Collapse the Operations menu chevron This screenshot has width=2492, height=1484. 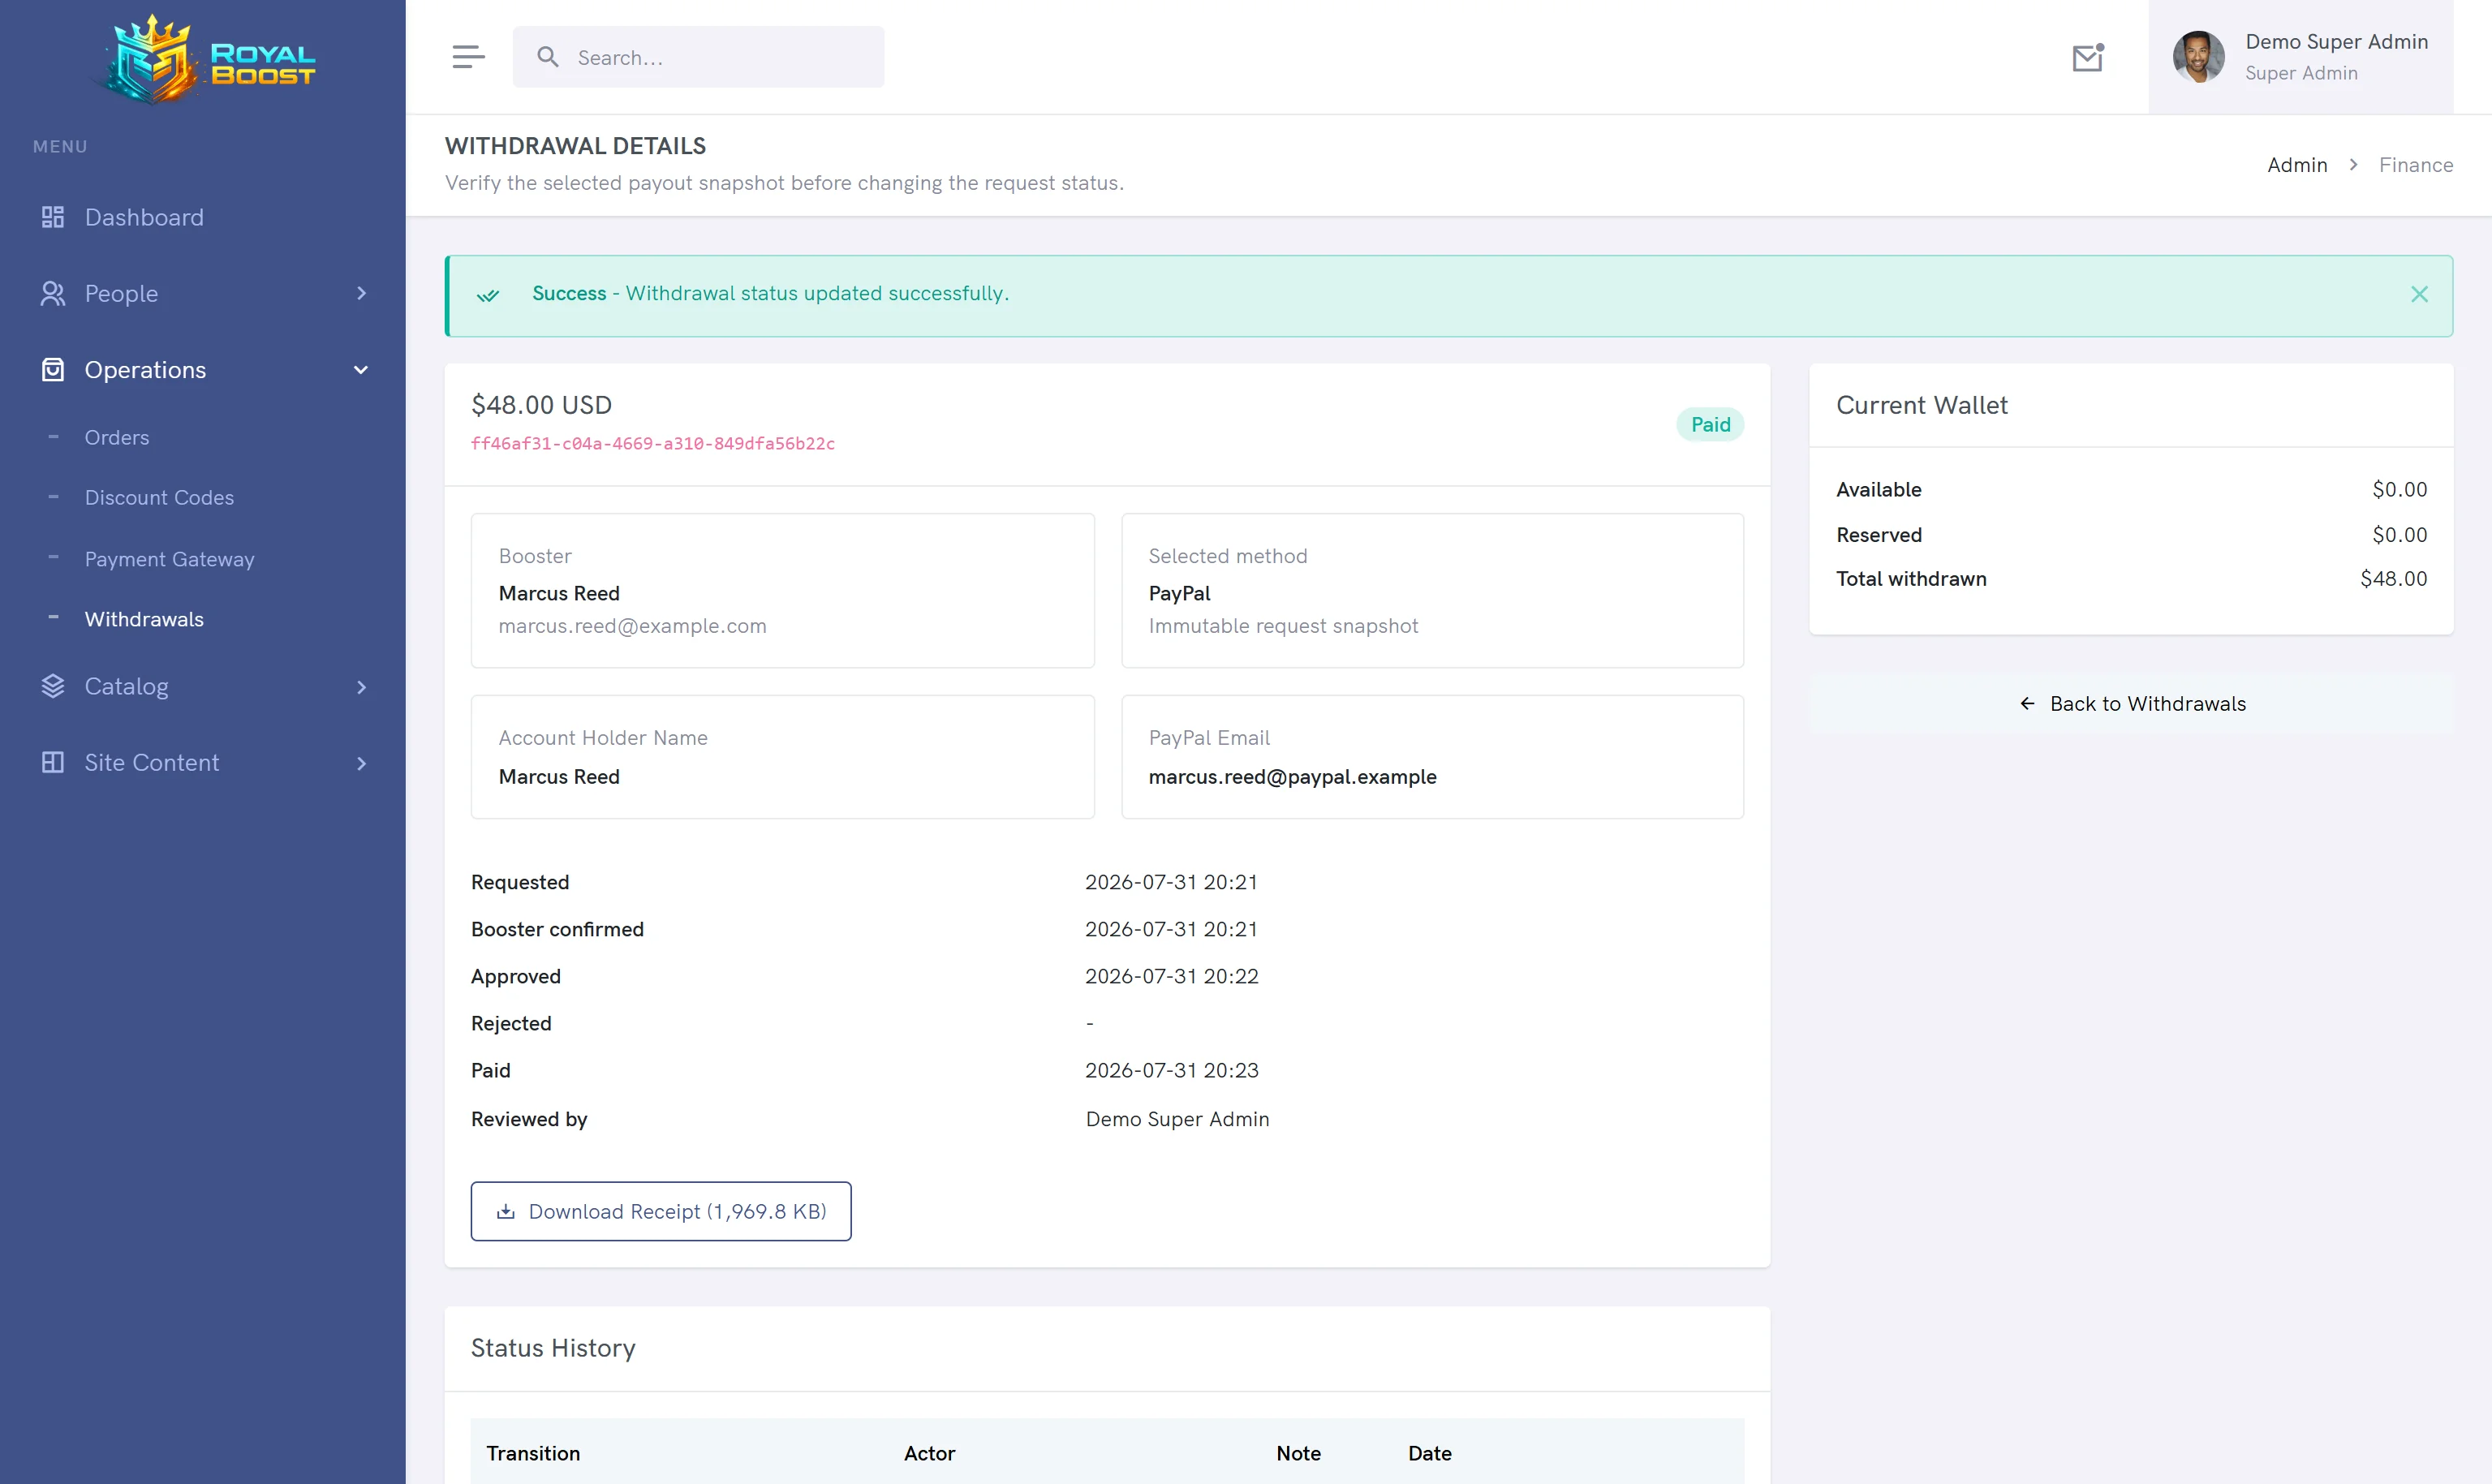[x=361, y=370]
